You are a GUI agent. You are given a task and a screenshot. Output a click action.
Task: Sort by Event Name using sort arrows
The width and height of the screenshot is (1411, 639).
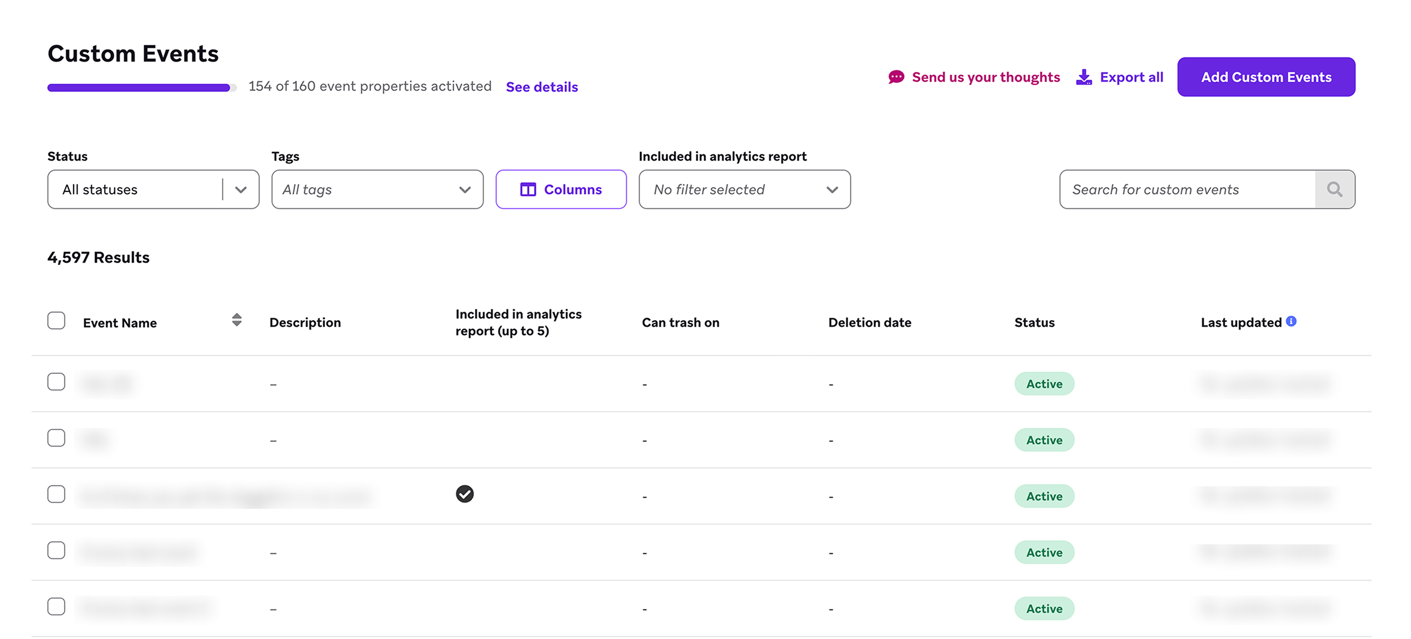tap(236, 320)
